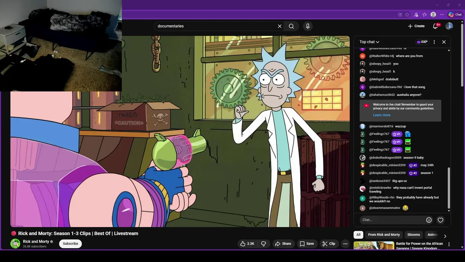Click username @marmorslott16 in chat
This screenshot has height=262, width=465.
click(x=381, y=126)
